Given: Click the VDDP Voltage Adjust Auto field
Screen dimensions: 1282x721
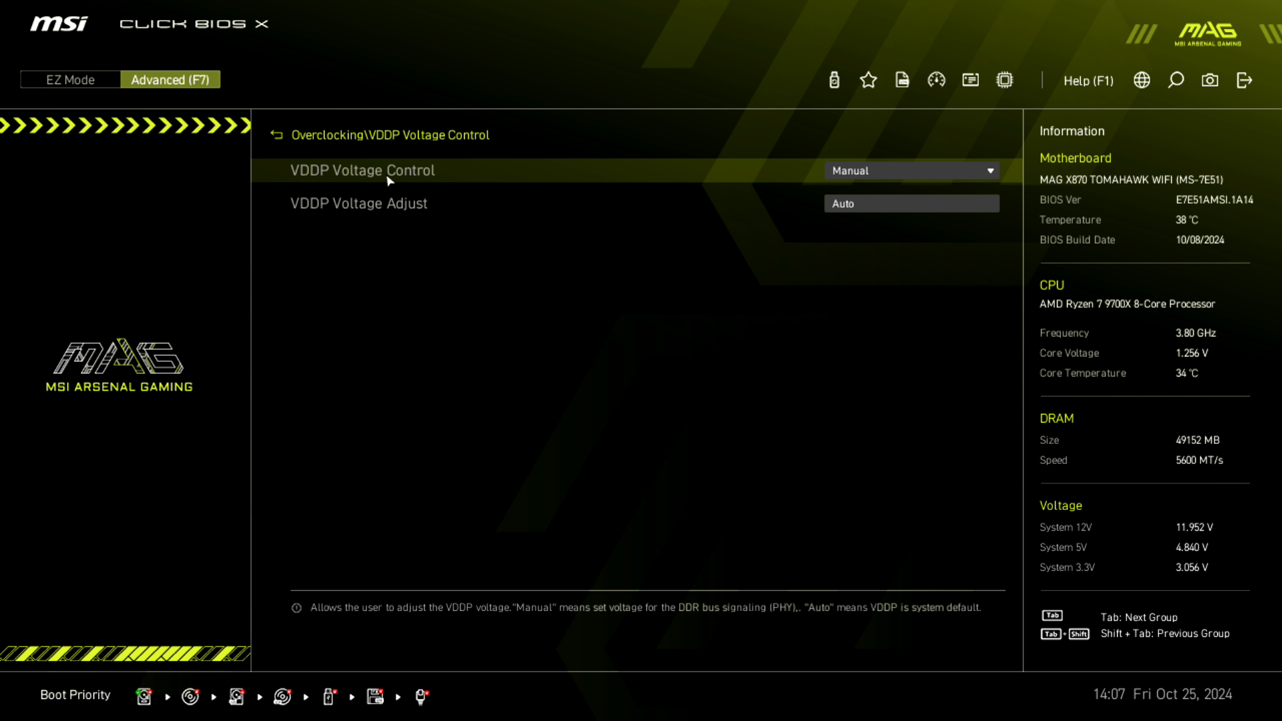Looking at the screenshot, I should click(911, 204).
